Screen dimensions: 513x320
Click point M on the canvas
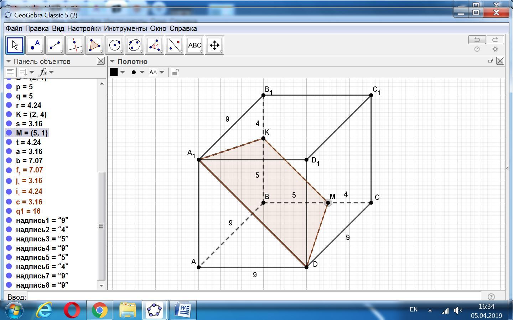[328, 203]
